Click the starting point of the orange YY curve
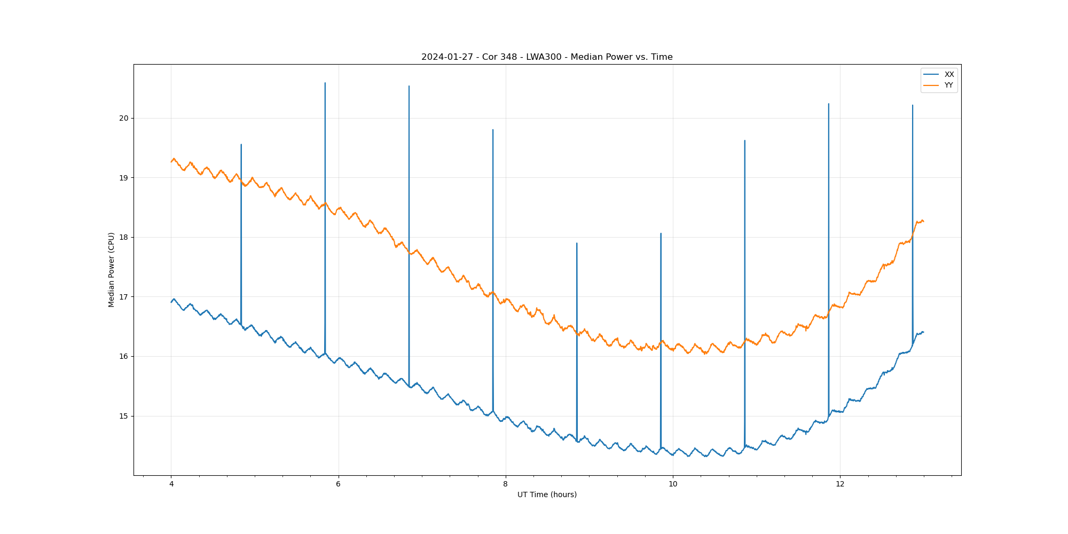The width and height of the screenshot is (1068, 534). [x=171, y=161]
